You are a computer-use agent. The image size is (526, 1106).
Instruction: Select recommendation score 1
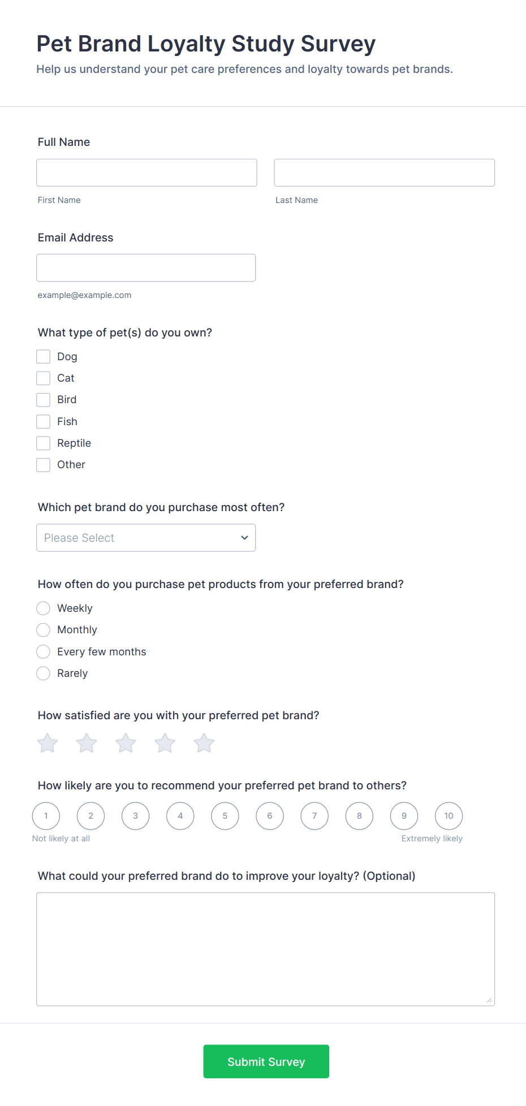tap(46, 816)
